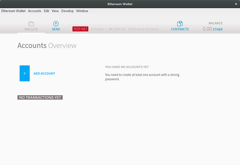Image resolution: width=240 pixels, height=165 pixels.
Task: Click the clock icon for last block
Action: click(x=130, y=29)
